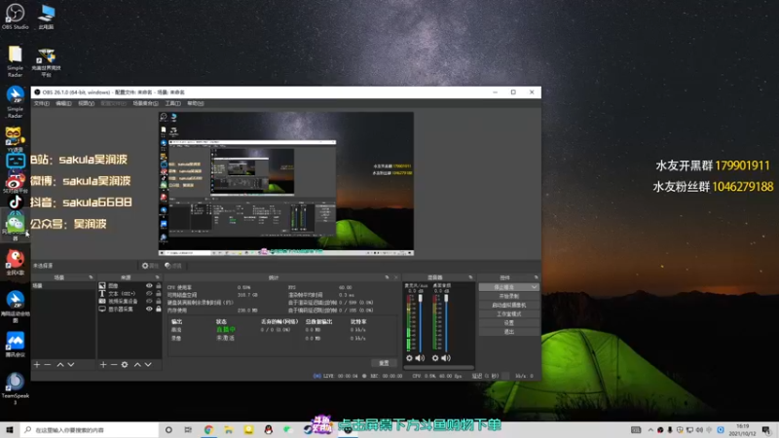This screenshot has height=438, width=779.
Task: Select the 显示器采集 source row
Action: point(130,309)
